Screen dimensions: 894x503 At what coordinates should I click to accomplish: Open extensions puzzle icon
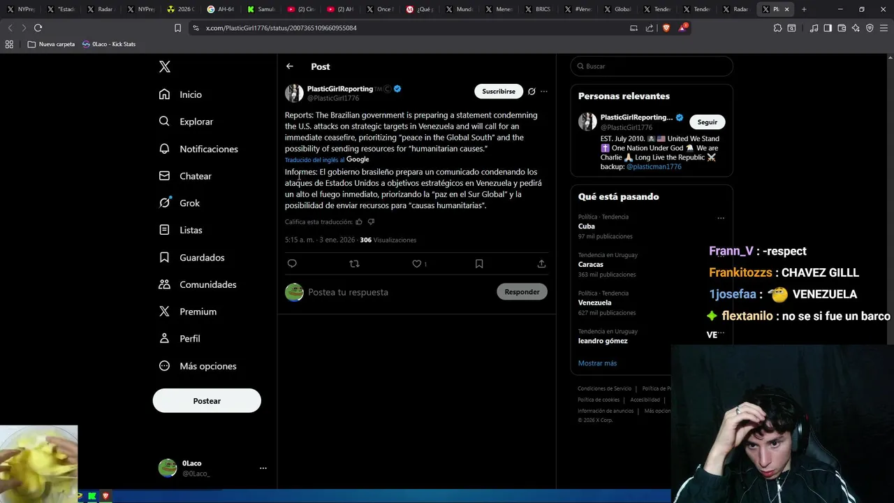click(777, 28)
